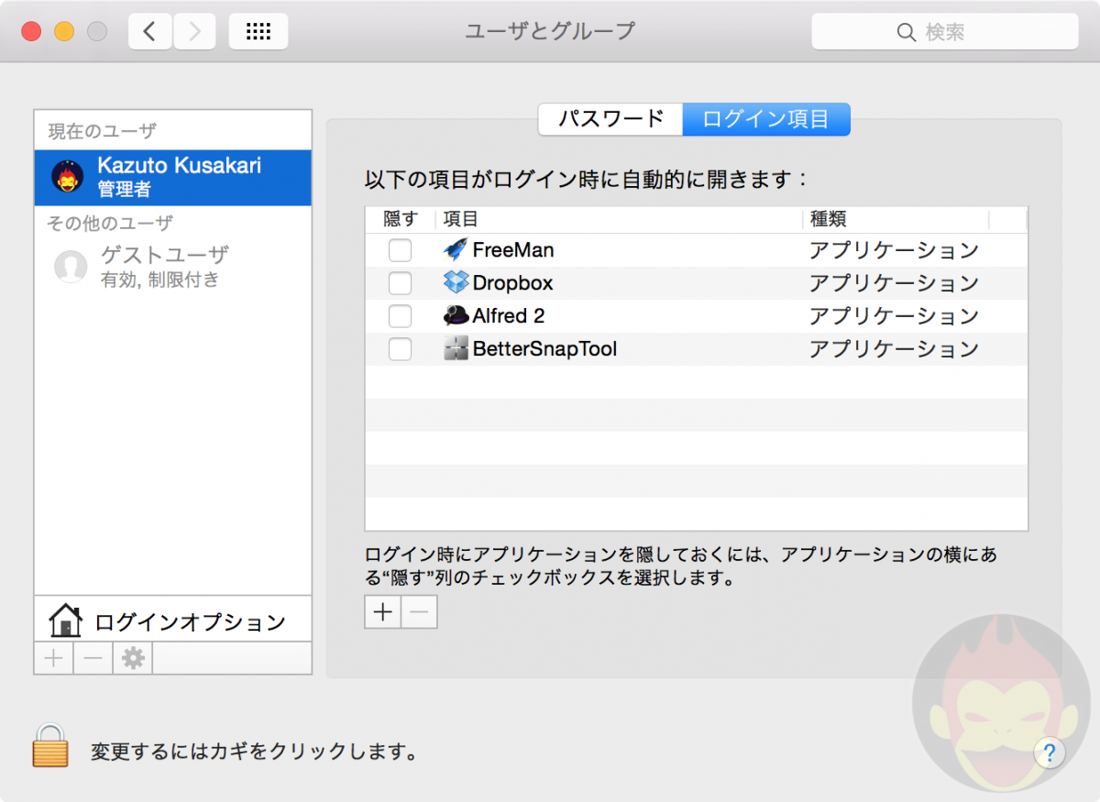
Task: Check the hide checkbox for FreeMan
Action: coord(400,249)
